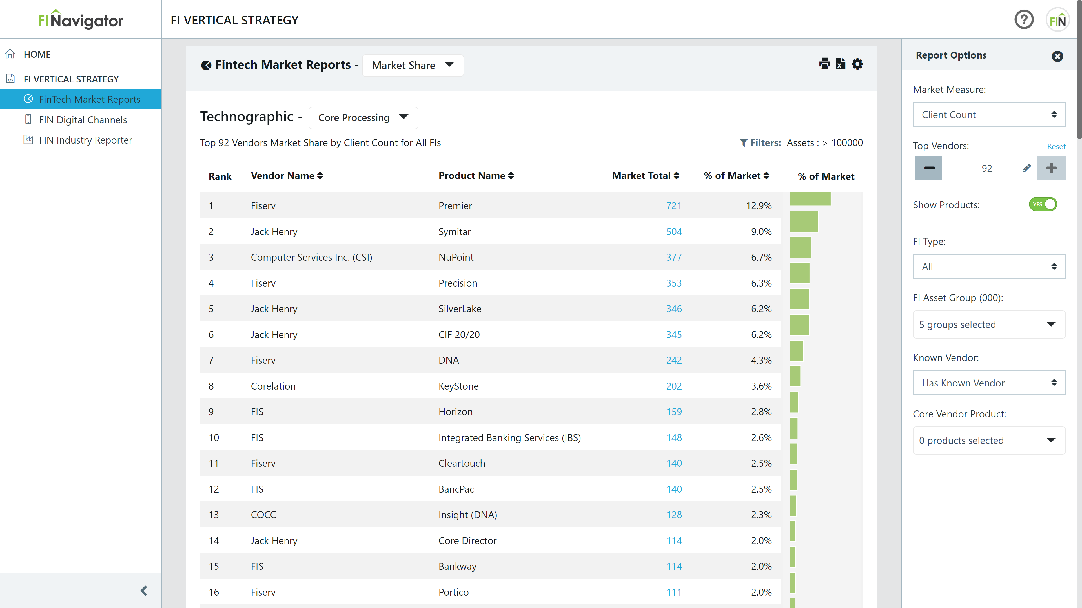Image resolution: width=1082 pixels, height=608 pixels.
Task: Click the Filters funnel icon
Action: click(743, 143)
